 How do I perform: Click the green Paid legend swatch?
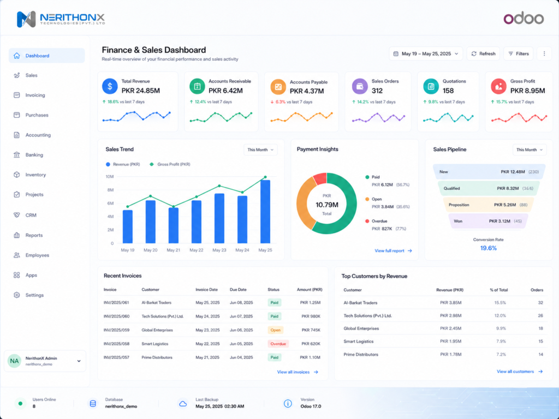(367, 177)
